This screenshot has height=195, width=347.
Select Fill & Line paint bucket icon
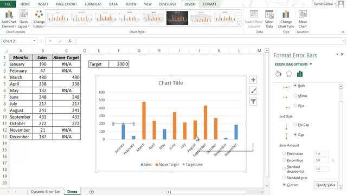click(x=278, y=74)
